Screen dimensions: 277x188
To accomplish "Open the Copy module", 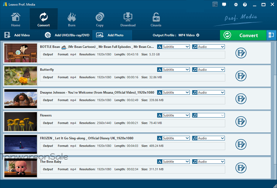I will (x=100, y=20).
